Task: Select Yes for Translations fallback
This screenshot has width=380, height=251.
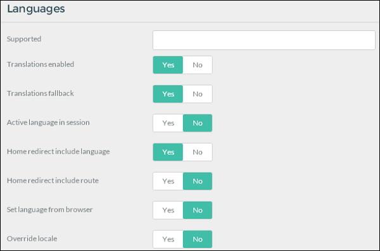Action: click(168, 94)
